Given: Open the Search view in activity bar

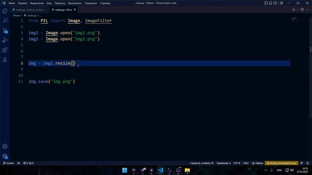Looking at the screenshot, I should (5, 20).
